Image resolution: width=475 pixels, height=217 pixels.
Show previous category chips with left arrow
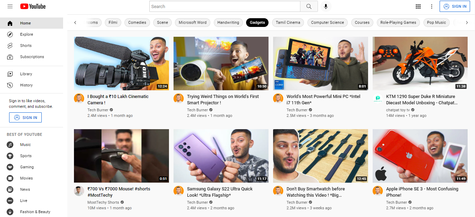75,22
